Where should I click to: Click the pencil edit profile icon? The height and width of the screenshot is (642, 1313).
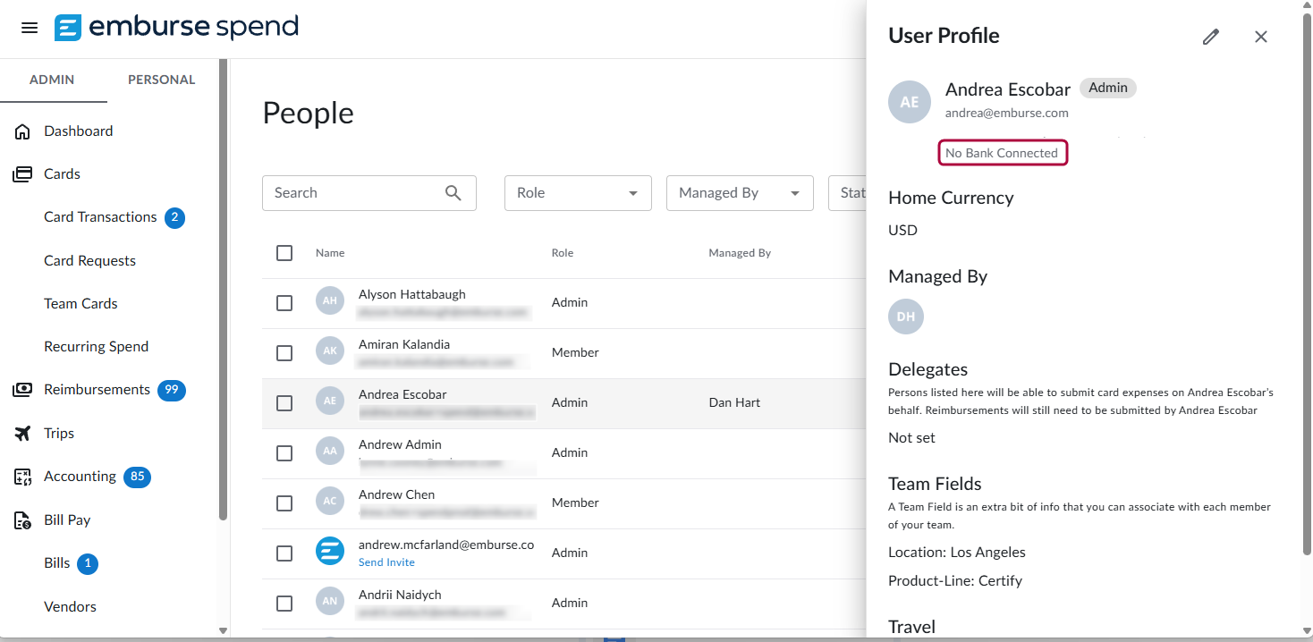click(1211, 37)
